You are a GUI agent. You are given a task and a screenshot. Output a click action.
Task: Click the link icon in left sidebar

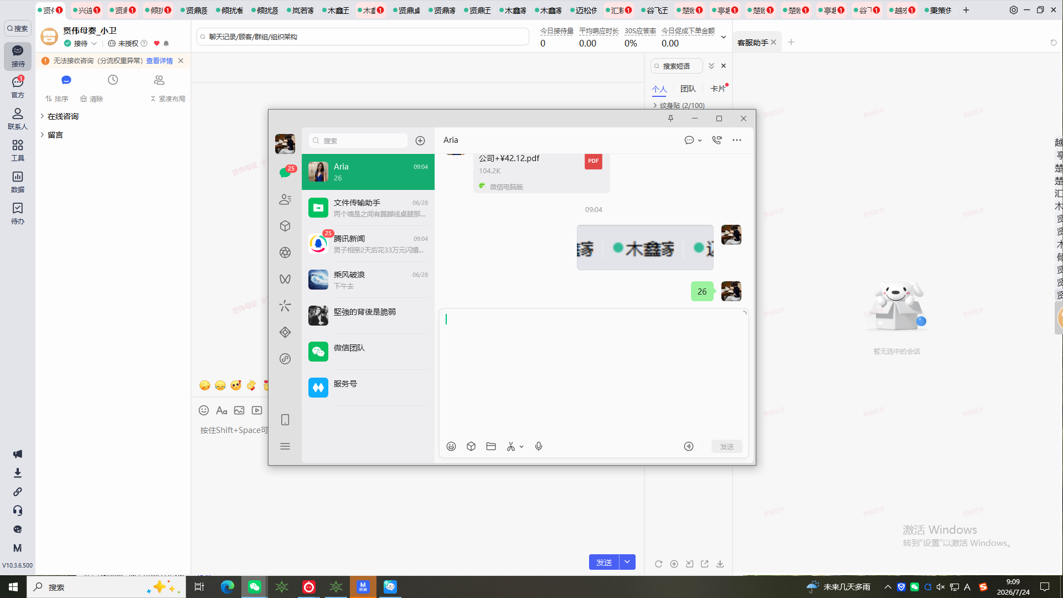(18, 492)
